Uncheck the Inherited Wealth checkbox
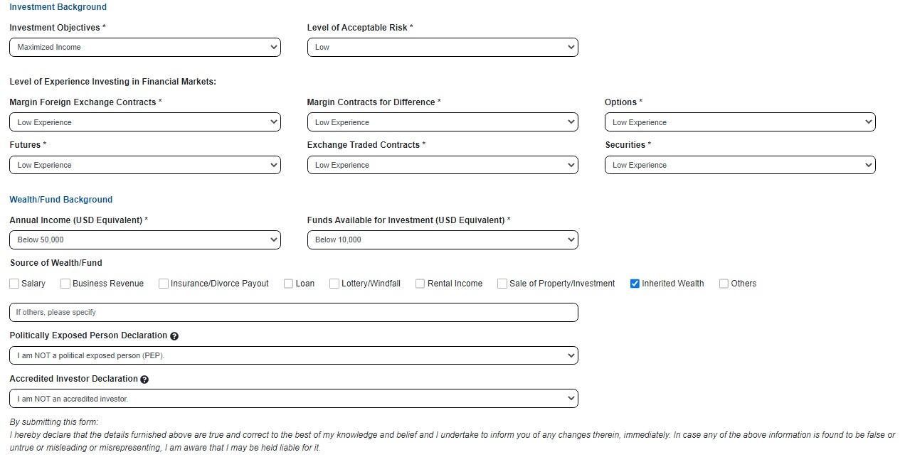The height and width of the screenshot is (457, 905). (x=635, y=284)
